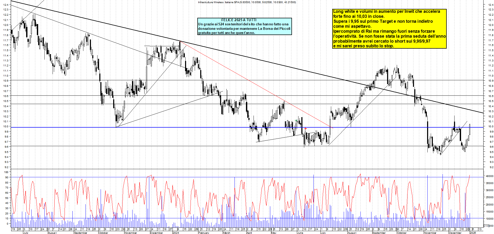Click the 'March' month label
Screen dimensions: 494x234
click(x=227, y=232)
